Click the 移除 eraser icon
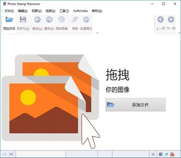The image size is (181, 158). (75, 20)
